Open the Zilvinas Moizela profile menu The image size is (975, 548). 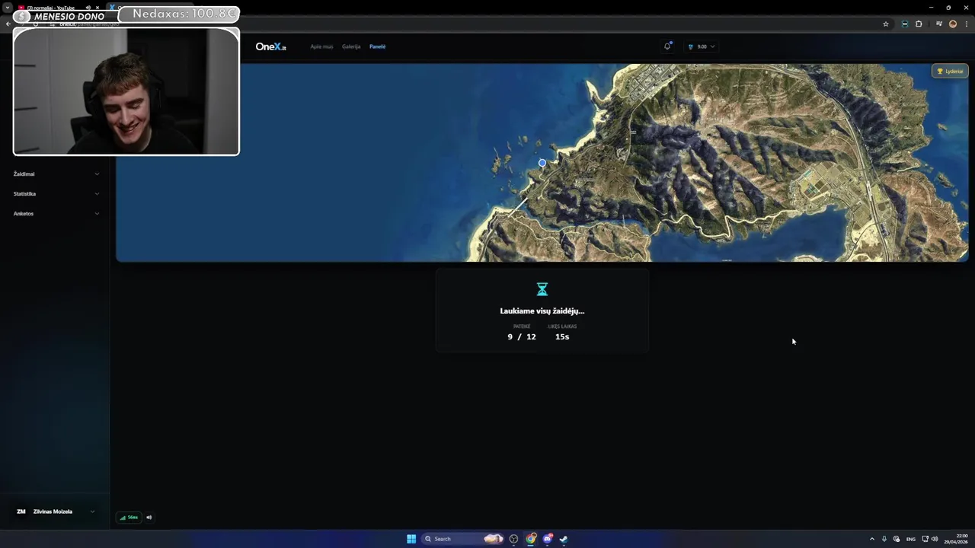[x=56, y=511]
